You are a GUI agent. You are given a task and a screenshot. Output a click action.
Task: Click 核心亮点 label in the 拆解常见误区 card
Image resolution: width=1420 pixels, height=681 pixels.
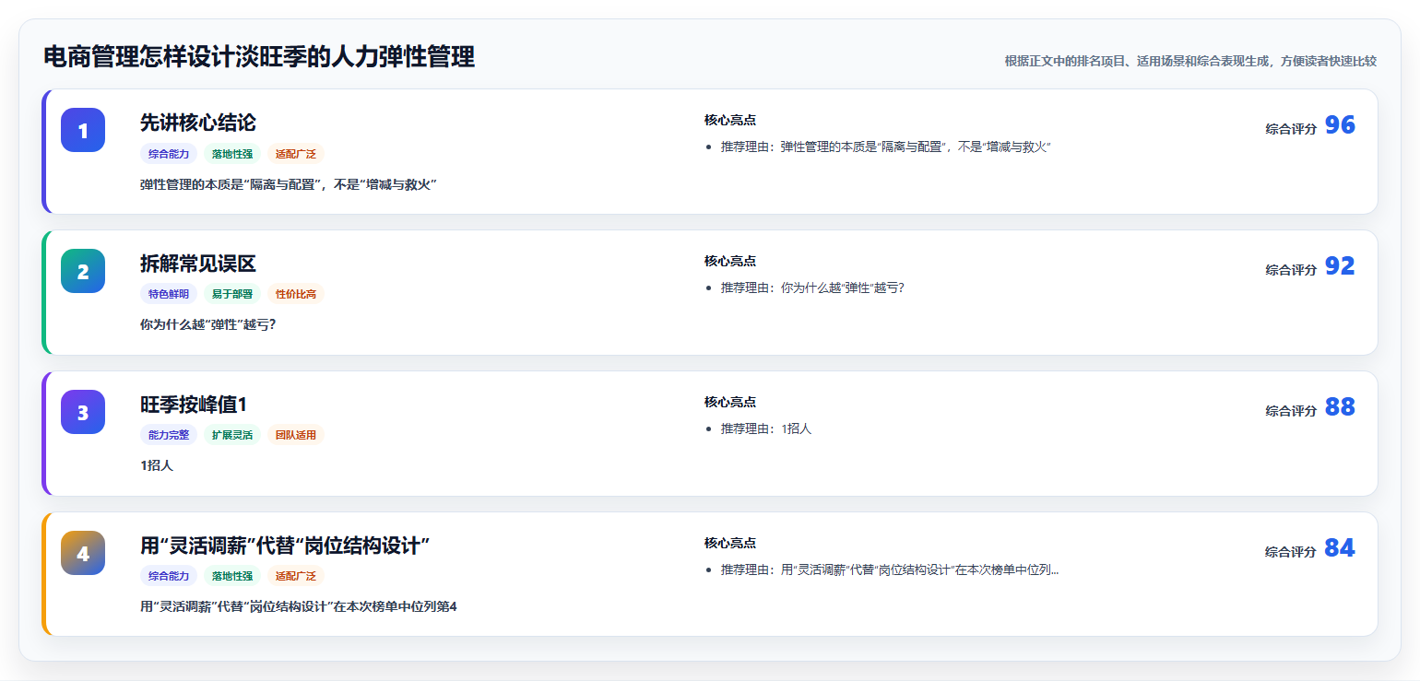[730, 261]
